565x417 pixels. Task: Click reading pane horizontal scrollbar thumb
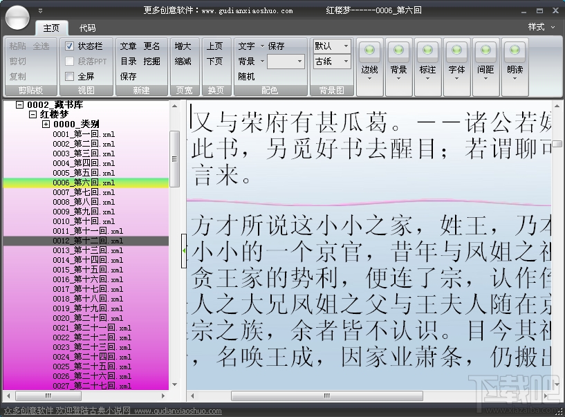click(x=327, y=396)
